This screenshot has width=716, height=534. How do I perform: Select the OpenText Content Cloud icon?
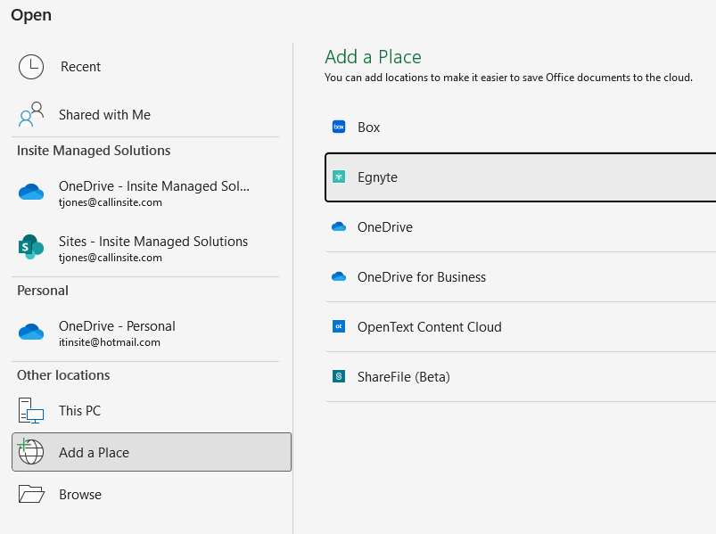coord(339,326)
